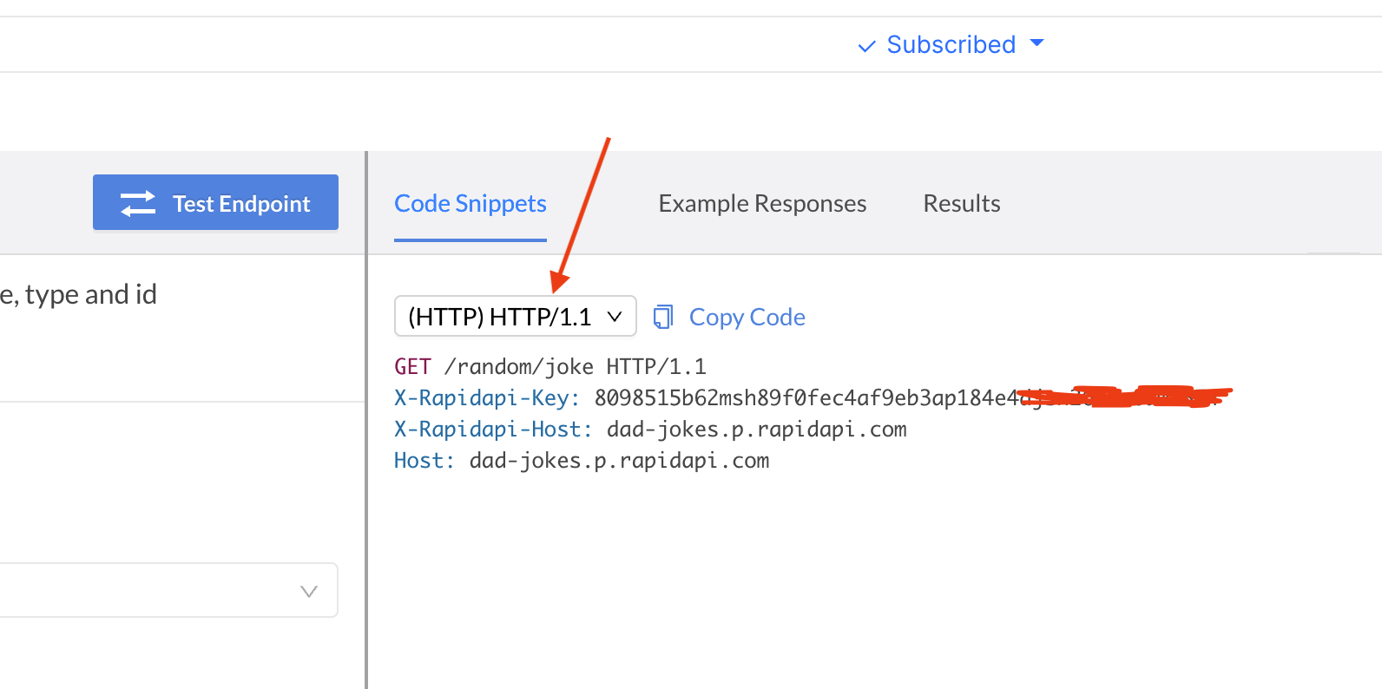Click the Host: dad-jokes.p.rapidapi.com line
Screen dimensions: 1382x689
pos(582,460)
